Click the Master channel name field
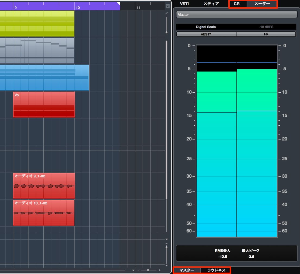300x274 pixels. tap(237, 15)
